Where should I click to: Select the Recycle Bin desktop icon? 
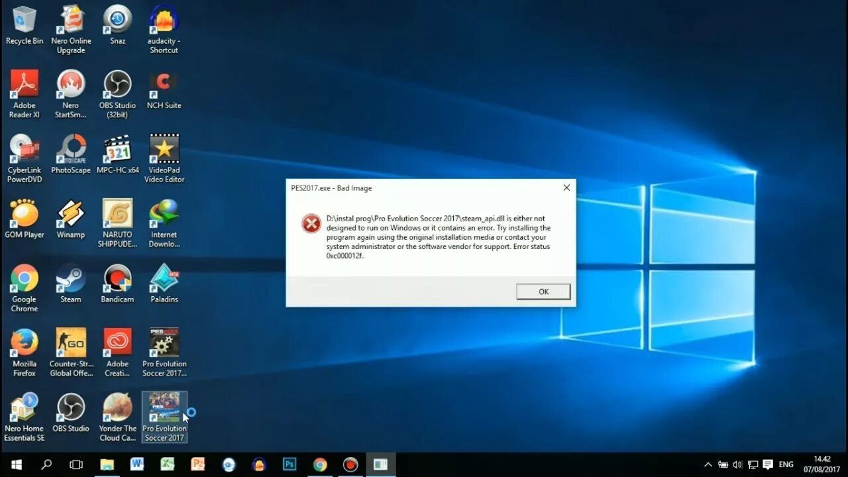[x=25, y=26]
